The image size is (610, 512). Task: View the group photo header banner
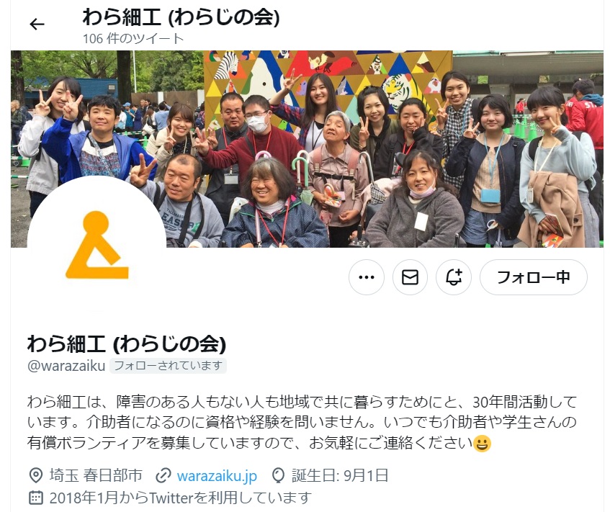(x=307, y=148)
